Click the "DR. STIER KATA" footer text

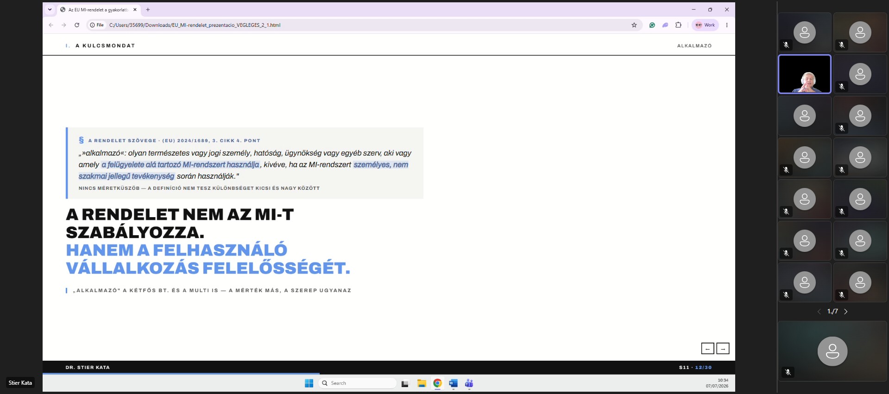pos(88,368)
